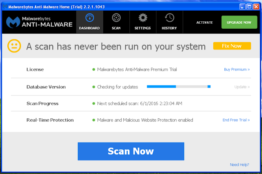
Task: Go to the HISTORY tab label
Action: 169,28
